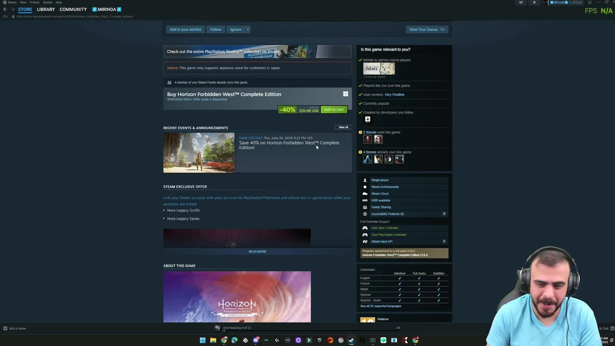
Task: Click the Windows platform icon in purchase box
Action: [x=345, y=94]
